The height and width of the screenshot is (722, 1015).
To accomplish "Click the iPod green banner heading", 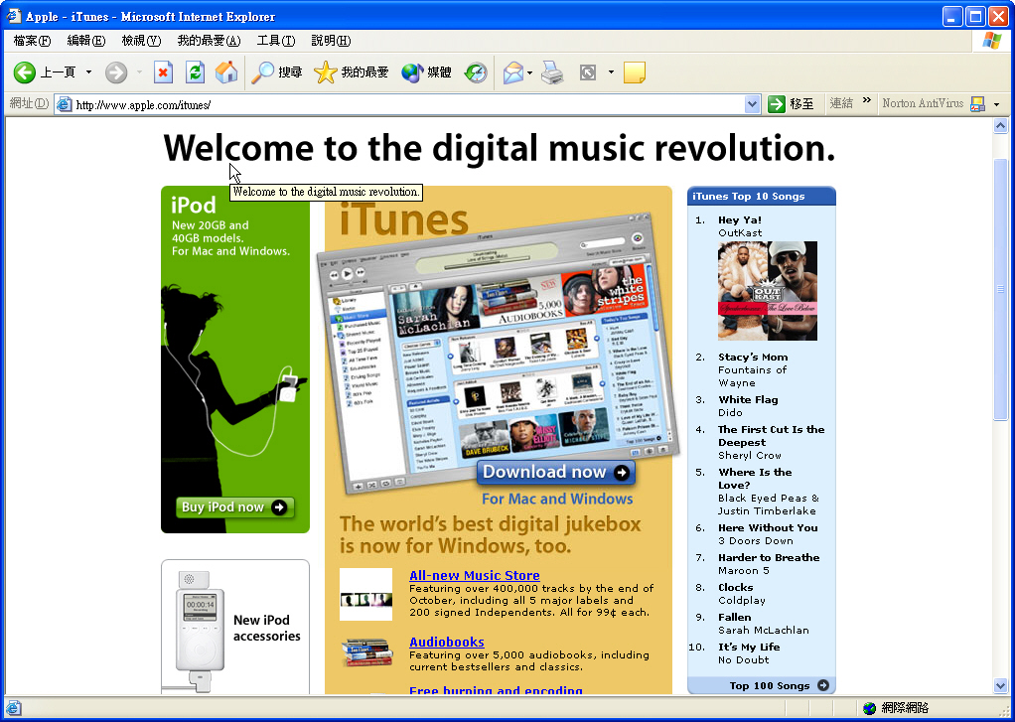I will tap(193, 206).
